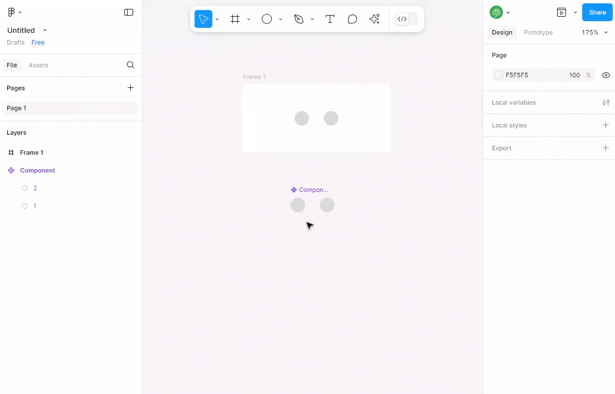The width and height of the screenshot is (615, 394).
Task: Click the Free plan badge
Action: [x=38, y=42]
